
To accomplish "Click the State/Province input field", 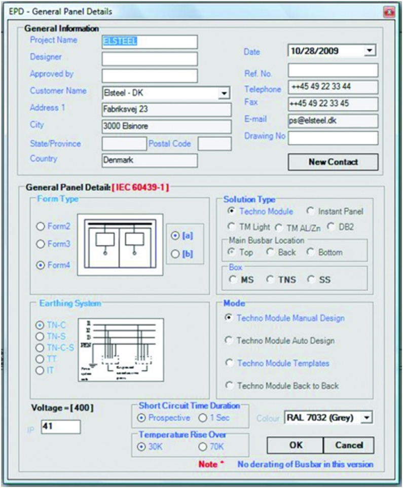I will point(124,144).
